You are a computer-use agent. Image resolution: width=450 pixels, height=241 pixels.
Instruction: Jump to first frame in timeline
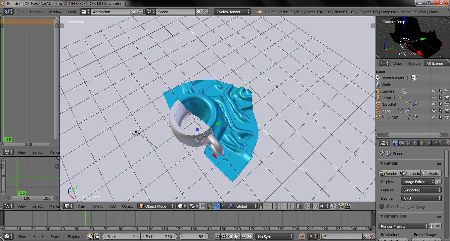pos(217,236)
